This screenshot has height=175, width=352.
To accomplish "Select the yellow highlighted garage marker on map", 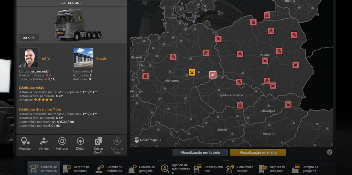I will pos(192,72).
